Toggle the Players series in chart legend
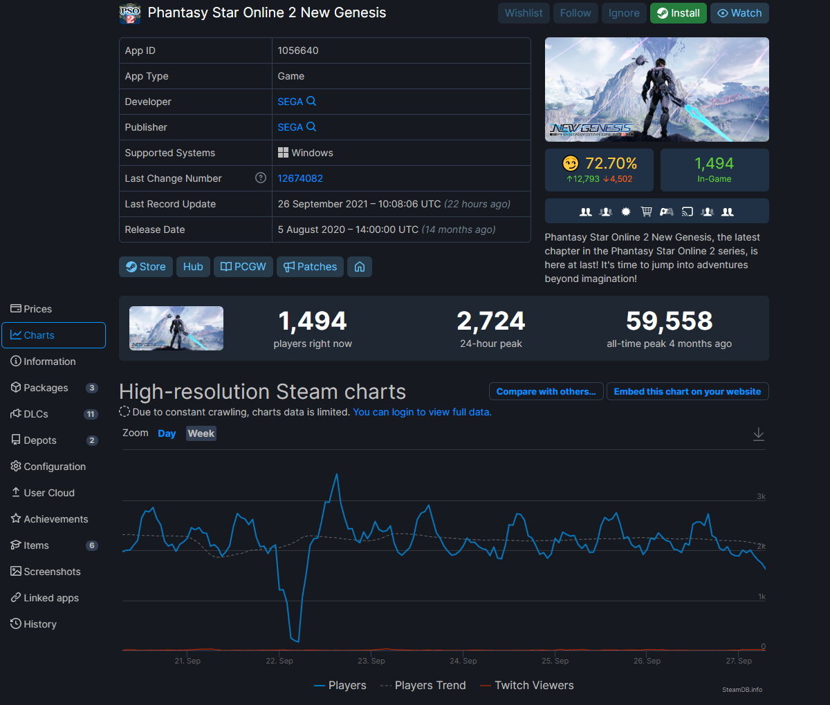830x705 pixels. tap(340, 686)
